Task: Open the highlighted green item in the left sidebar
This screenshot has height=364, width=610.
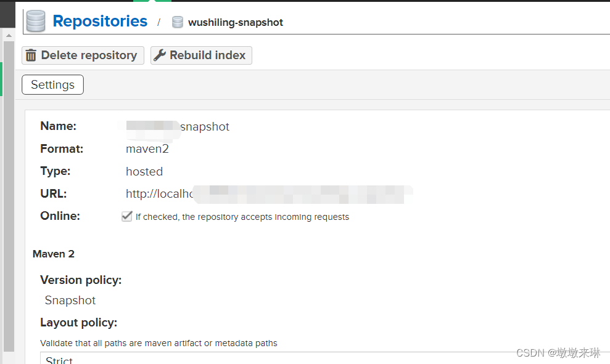Action: tap(2, 79)
